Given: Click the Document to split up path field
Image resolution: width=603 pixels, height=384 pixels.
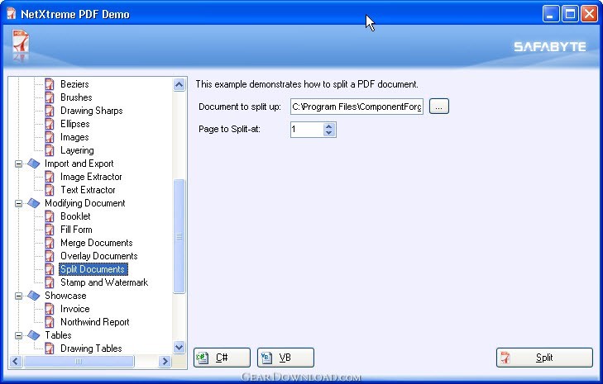Looking at the screenshot, I should [x=356, y=107].
